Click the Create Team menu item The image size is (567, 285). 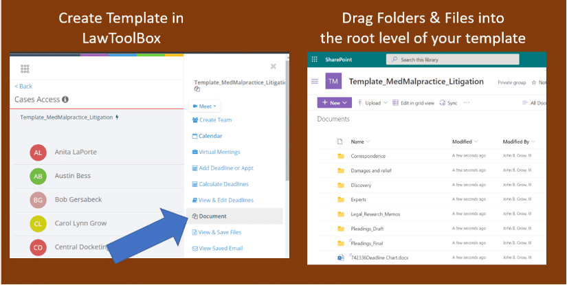[x=212, y=120]
